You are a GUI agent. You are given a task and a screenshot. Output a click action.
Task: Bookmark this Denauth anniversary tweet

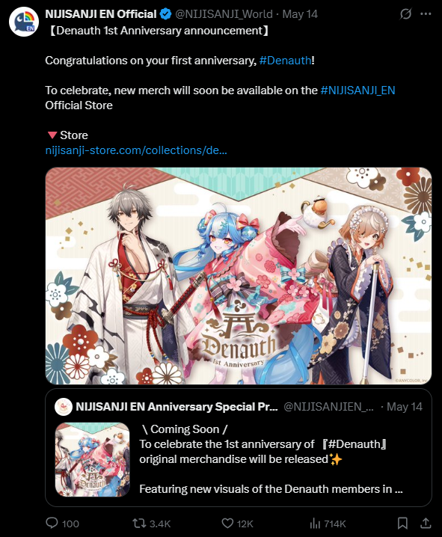tap(402, 523)
